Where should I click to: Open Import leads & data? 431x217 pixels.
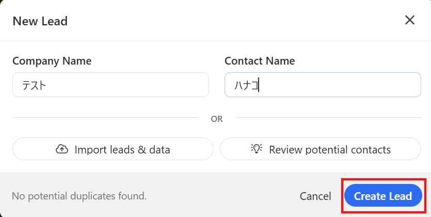113,149
